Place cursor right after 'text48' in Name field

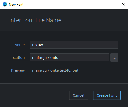point(43,45)
